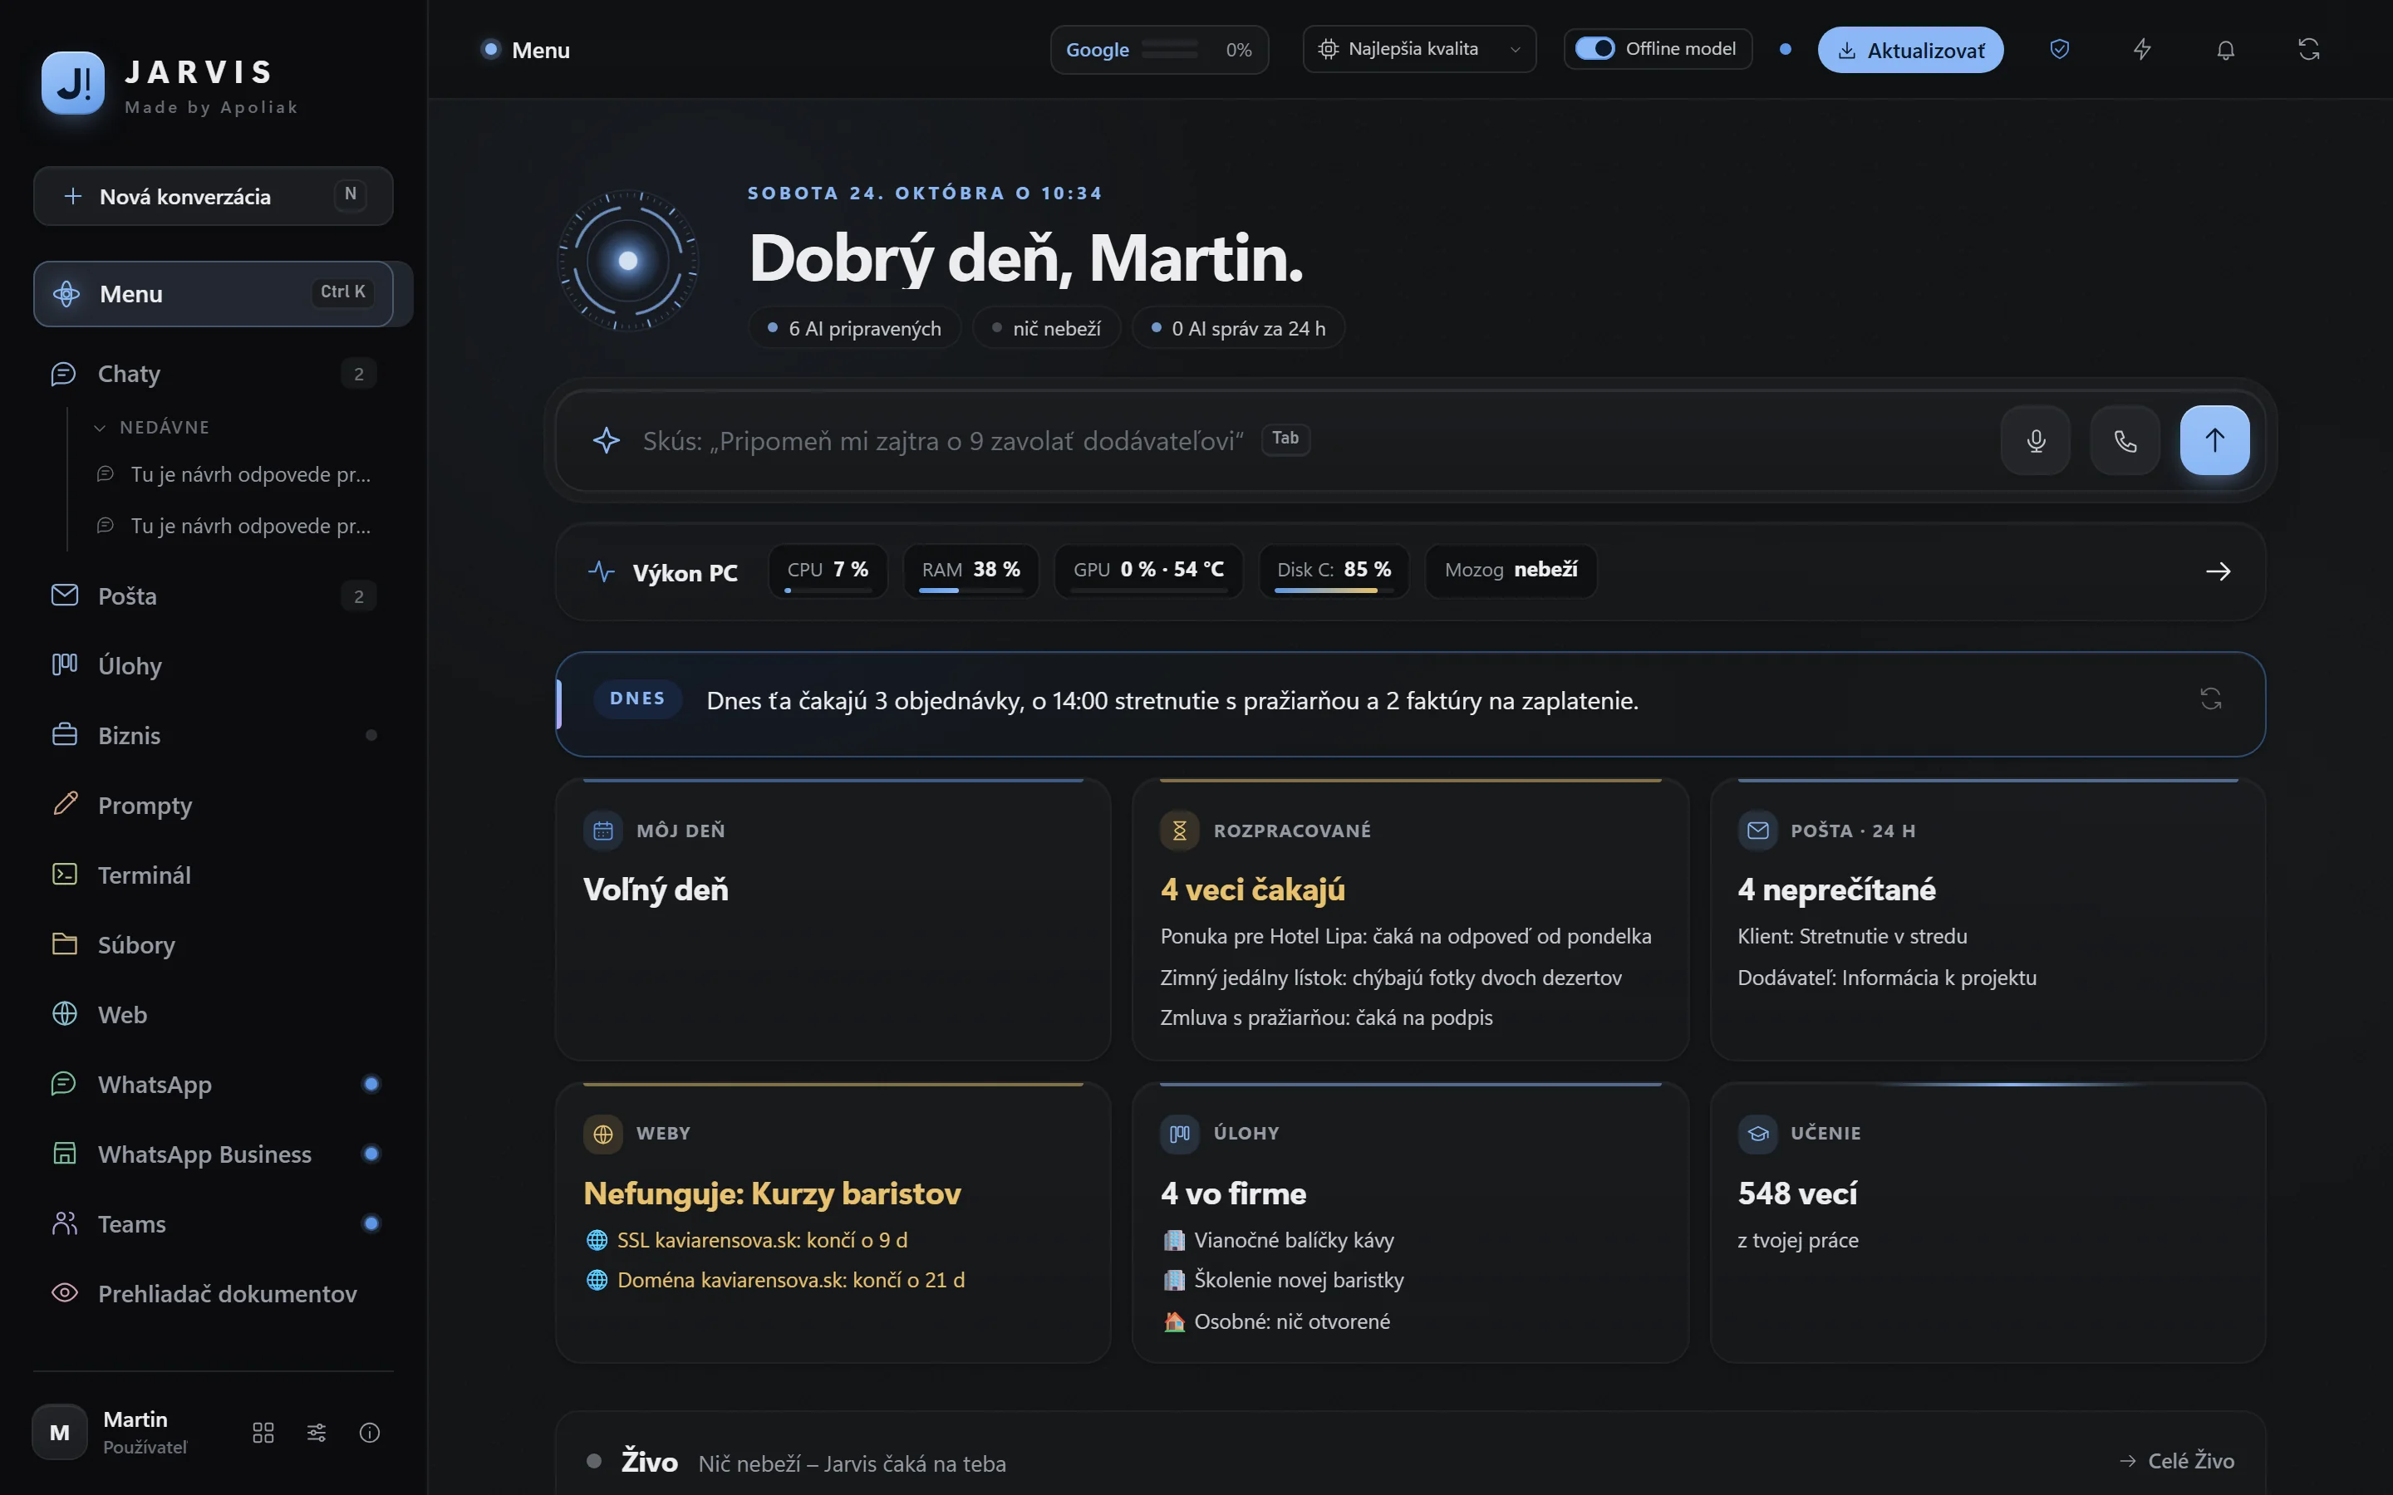Click the Aktualizovať button

point(1910,50)
